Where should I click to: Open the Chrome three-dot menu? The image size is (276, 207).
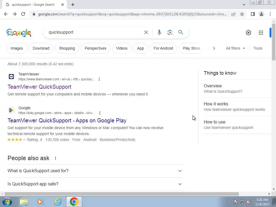click(270, 14)
